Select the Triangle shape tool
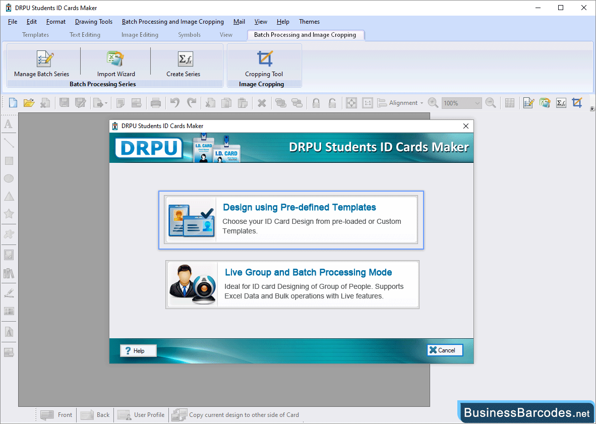The width and height of the screenshot is (596, 424). (x=9, y=197)
